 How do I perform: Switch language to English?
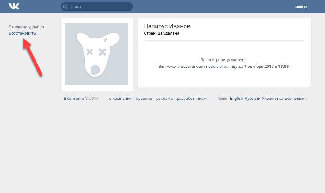click(236, 99)
